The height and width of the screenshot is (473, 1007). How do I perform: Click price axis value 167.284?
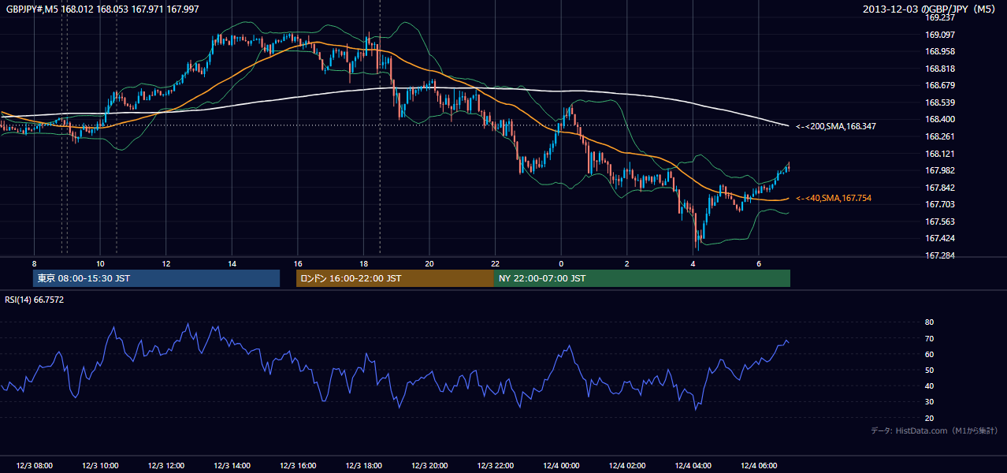(940, 255)
